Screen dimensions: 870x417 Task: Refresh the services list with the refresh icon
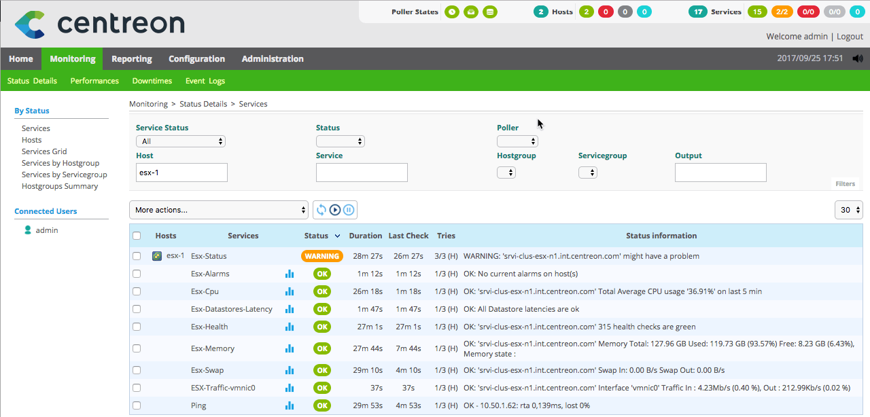click(321, 210)
